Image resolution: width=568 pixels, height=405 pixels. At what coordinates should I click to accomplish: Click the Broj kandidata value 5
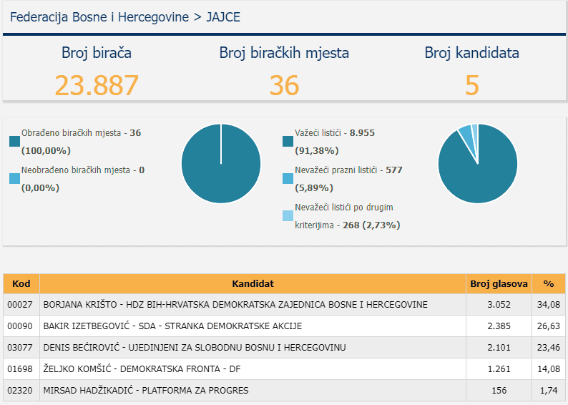click(x=471, y=85)
